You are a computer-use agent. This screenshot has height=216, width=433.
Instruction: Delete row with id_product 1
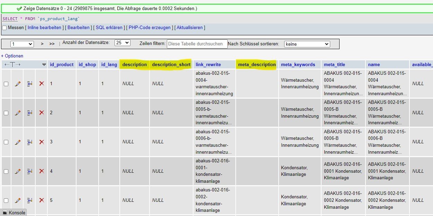[x=42, y=84]
